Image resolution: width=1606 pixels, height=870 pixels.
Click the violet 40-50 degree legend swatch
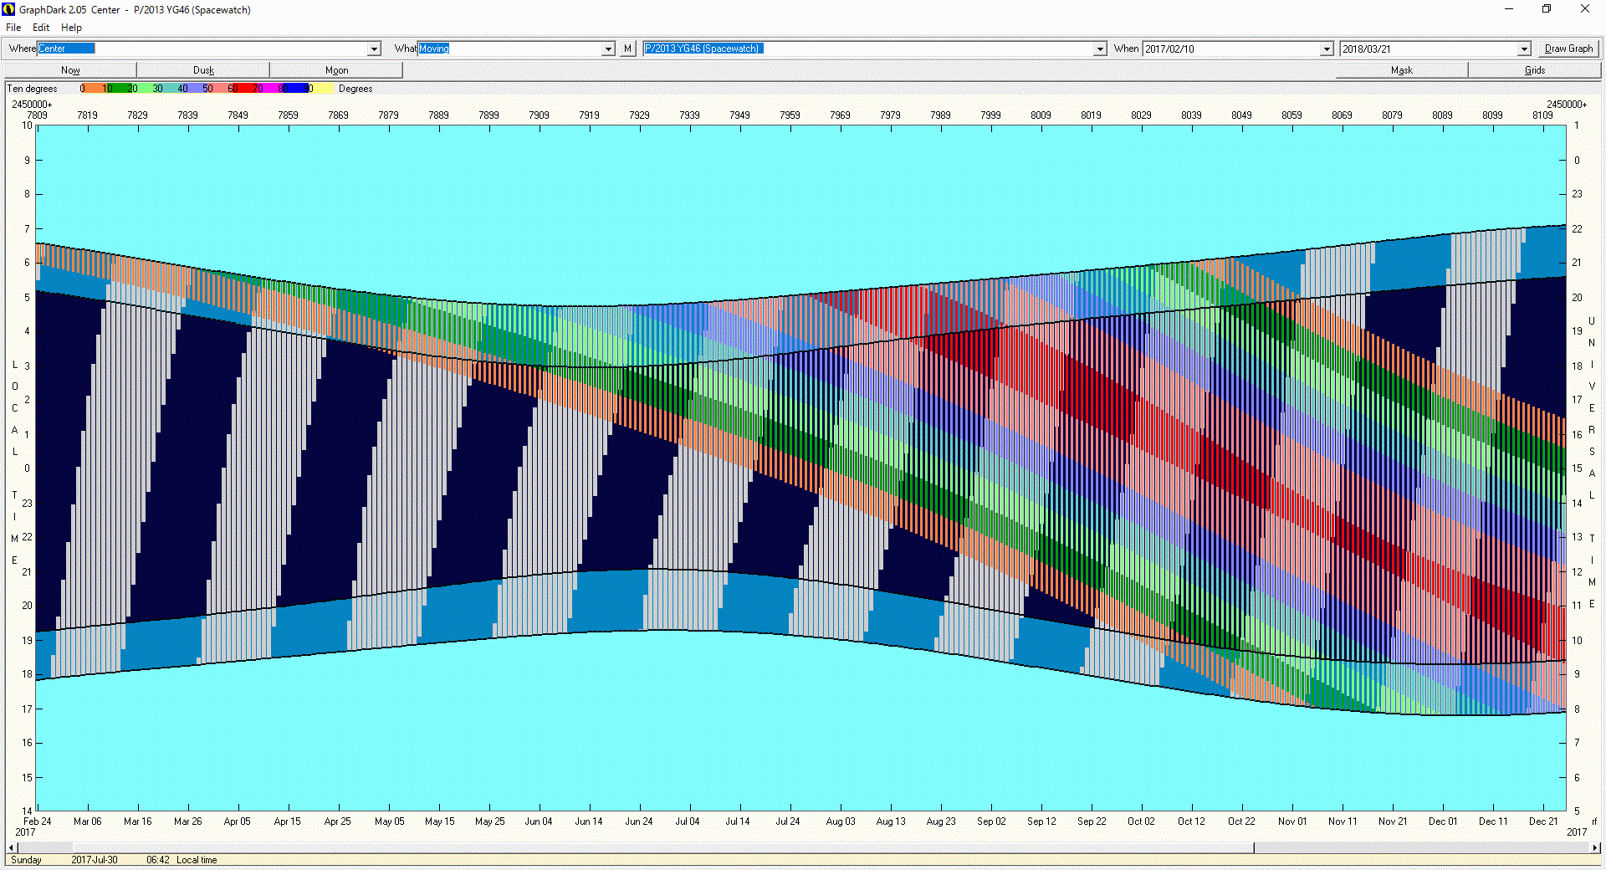(194, 88)
